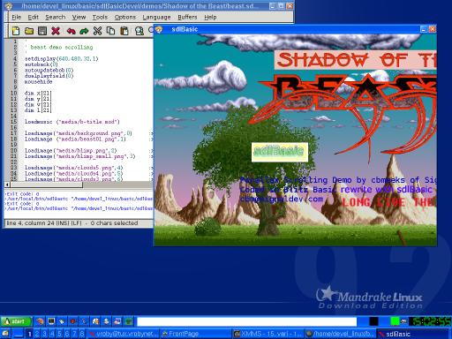The image size is (452, 339).
Task: Undo with the red curved arrow icon
Action: [x=71, y=31]
